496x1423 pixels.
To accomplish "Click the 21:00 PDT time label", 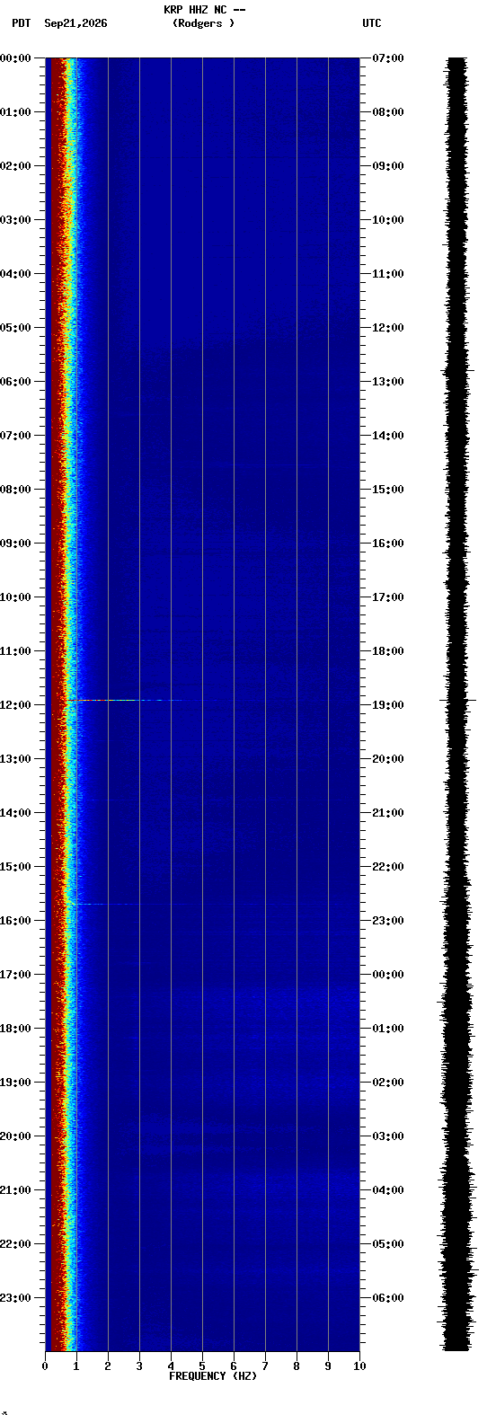I will 15,1190.
